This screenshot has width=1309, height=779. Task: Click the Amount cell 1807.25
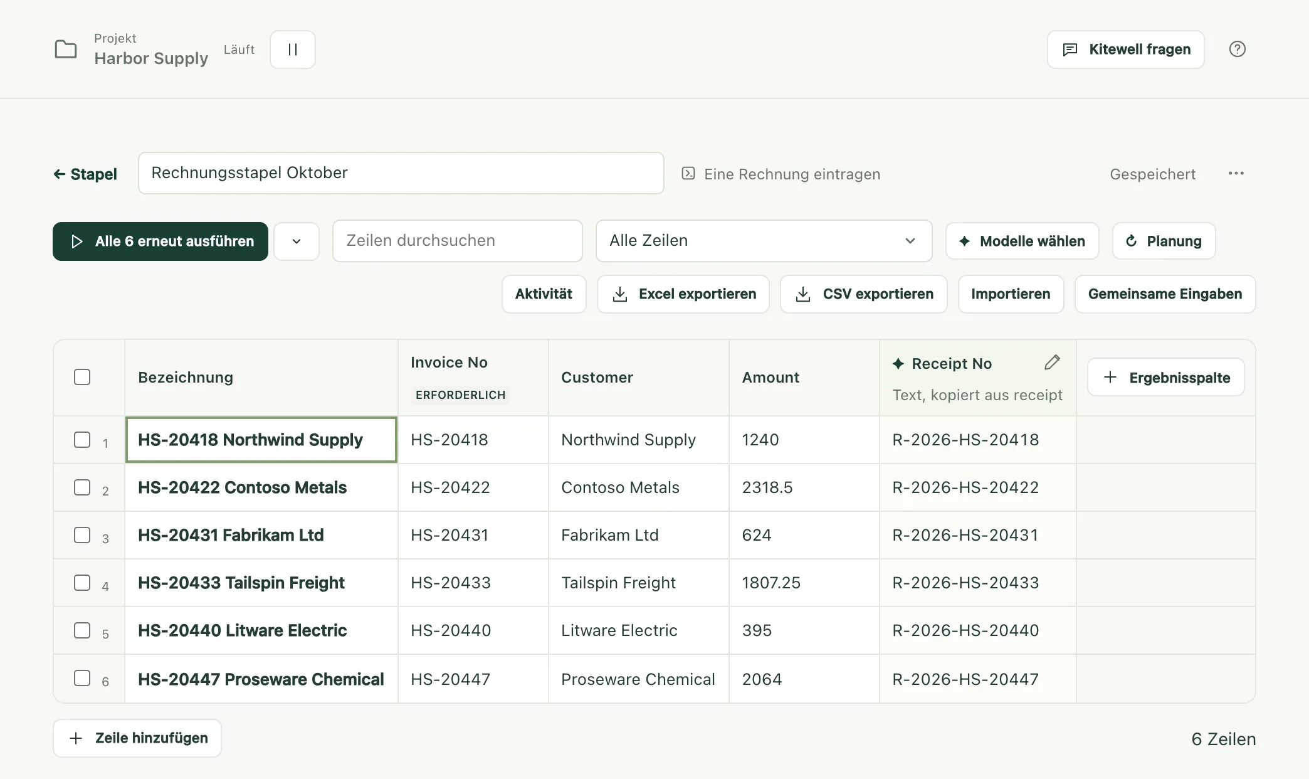tap(804, 583)
